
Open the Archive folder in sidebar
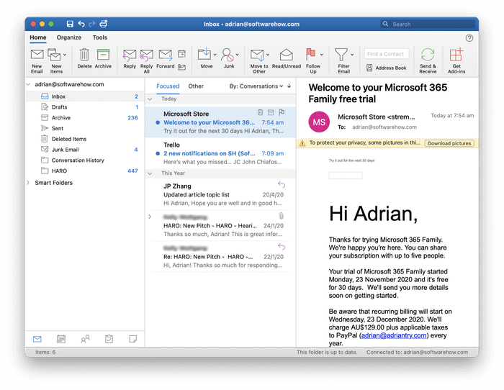pyautogui.click(x=84, y=117)
